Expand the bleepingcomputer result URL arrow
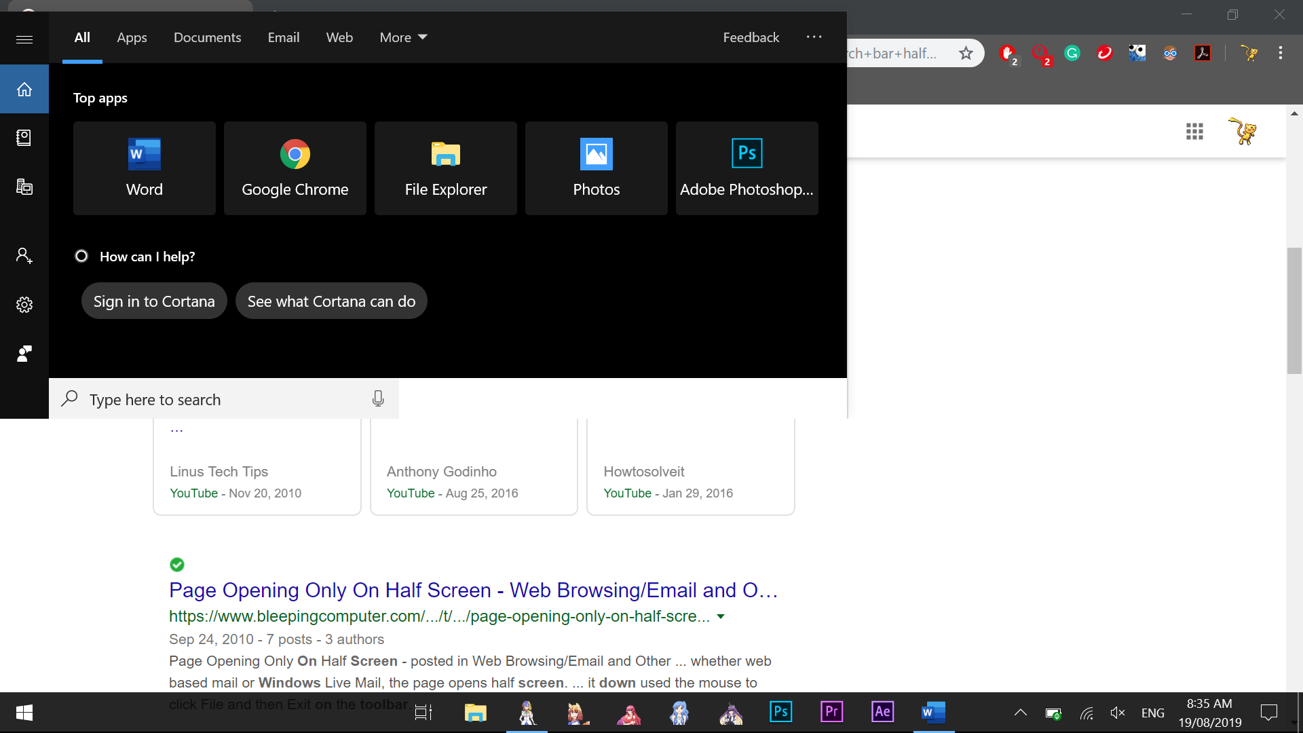This screenshot has height=733, width=1303. point(721,616)
